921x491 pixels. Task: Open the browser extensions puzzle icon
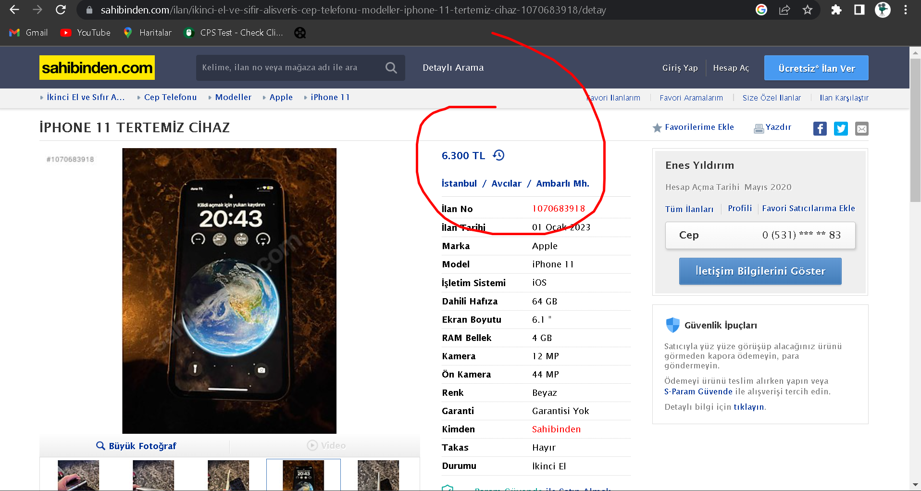tap(836, 10)
